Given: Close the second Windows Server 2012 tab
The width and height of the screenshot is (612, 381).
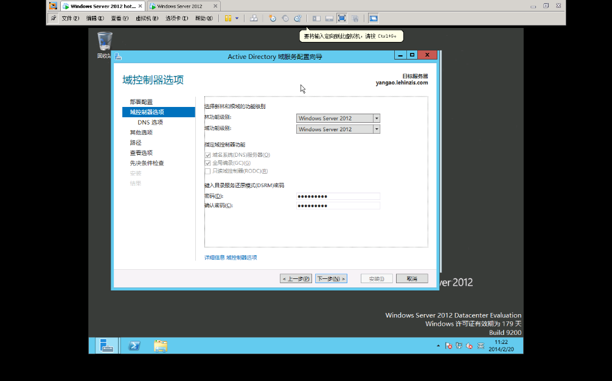Looking at the screenshot, I should click(x=215, y=6).
